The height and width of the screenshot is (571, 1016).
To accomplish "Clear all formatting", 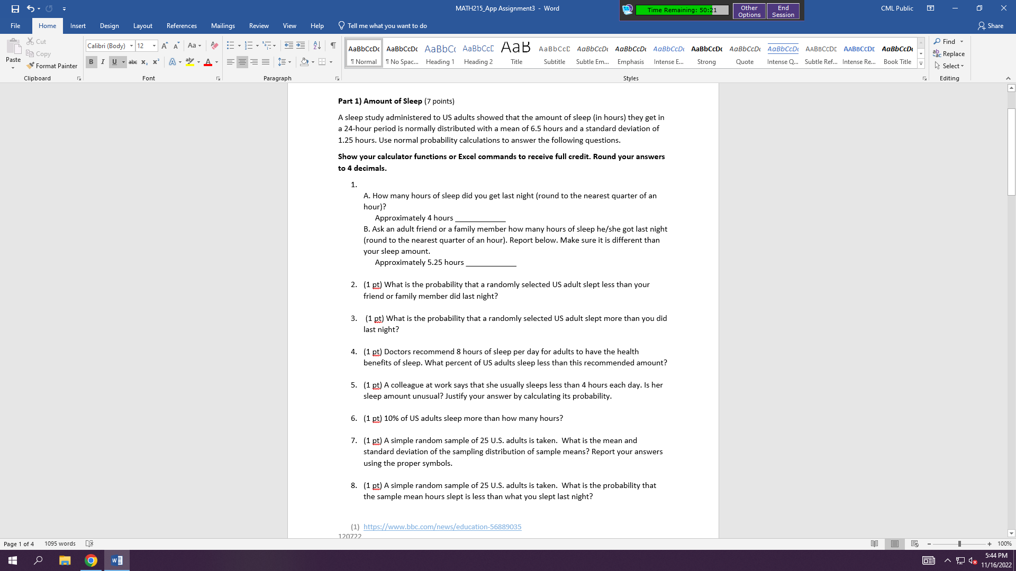I will [x=214, y=45].
